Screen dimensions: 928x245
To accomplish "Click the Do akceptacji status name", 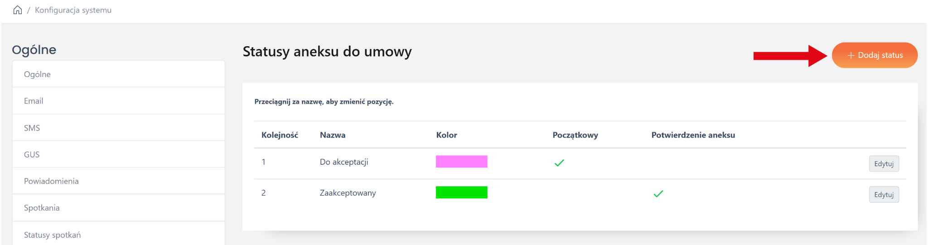I will [344, 162].
